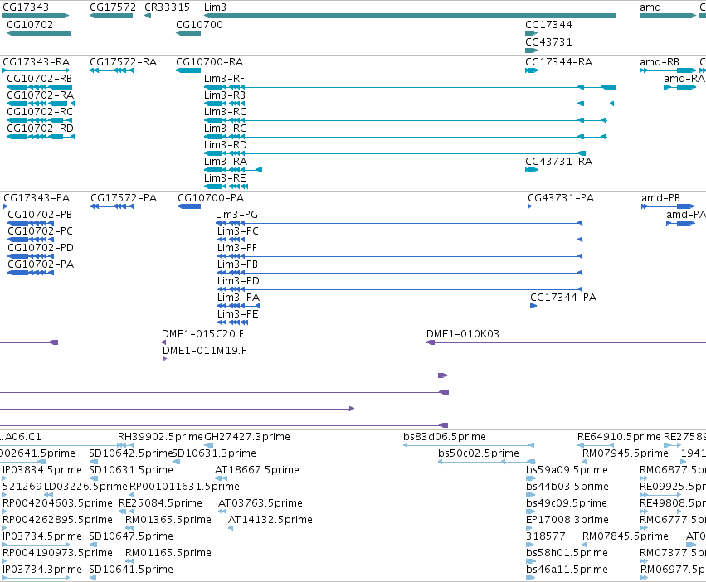Click the RM01365.5prime EST label

(168, 520)
